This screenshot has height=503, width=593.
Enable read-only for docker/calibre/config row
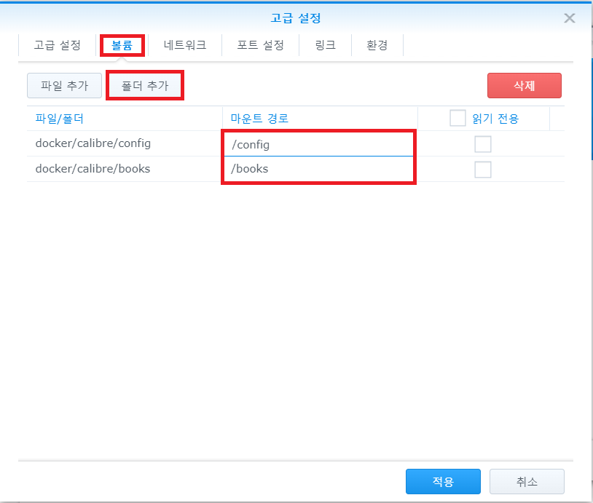click(x=483, y=144)
